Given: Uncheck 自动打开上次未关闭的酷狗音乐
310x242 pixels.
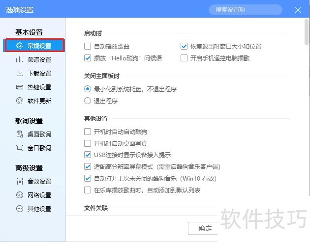Looking at the screenshot, I should click(88, 178).
